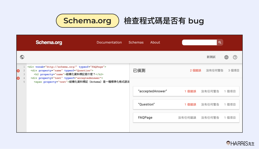Open the language globe icon

226,57
